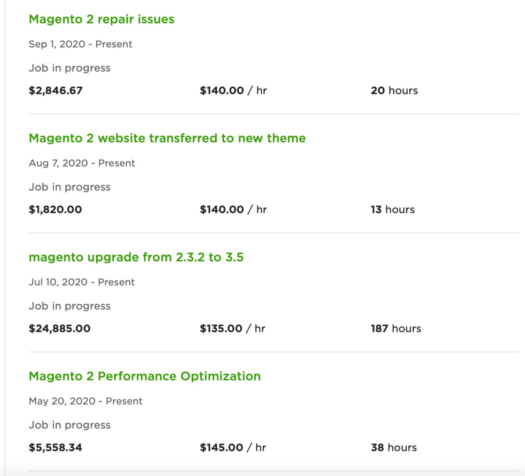Select the date 'May 20, 2020 - Present'
This screenshot has height=476, width=525.
pos(85,401)
